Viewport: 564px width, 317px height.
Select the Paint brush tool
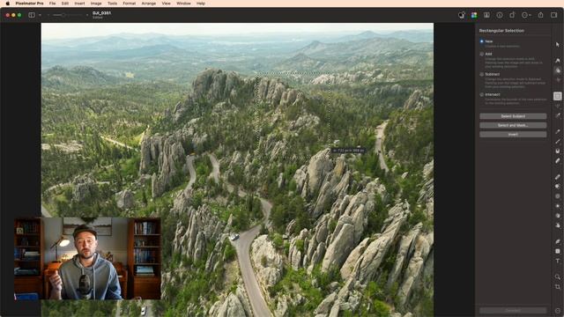point(558,131)
